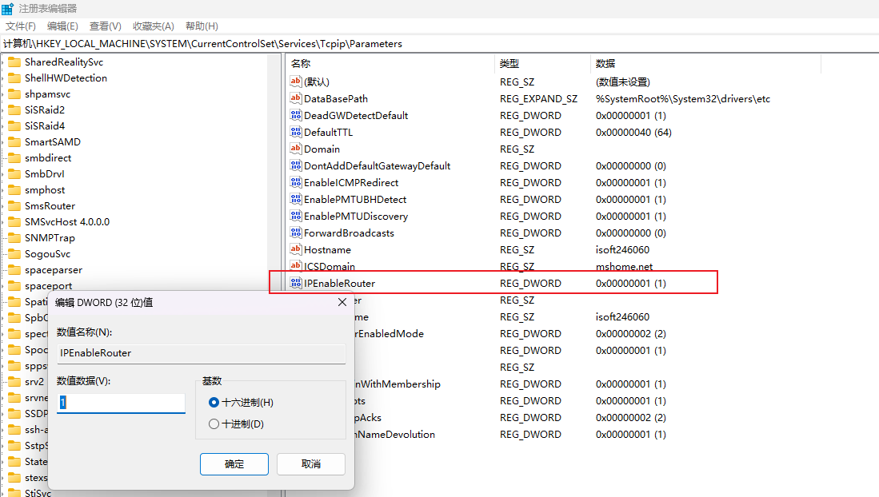Viewport: 879px width, 497px height.
Task: Choose the 十进制(D) decimal radio option
Action: point(214,424)
